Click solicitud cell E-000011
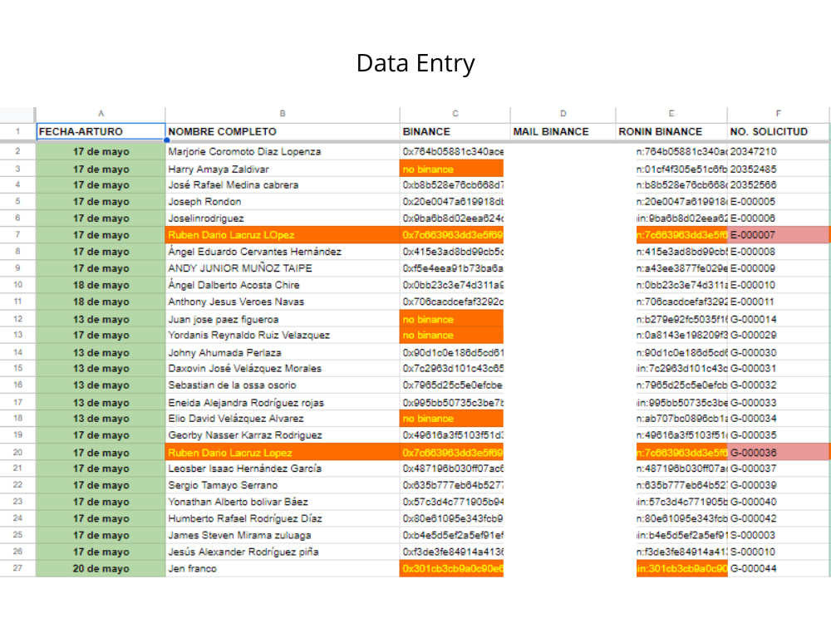Viewport: 831px width, 623px height. [778, 302]
